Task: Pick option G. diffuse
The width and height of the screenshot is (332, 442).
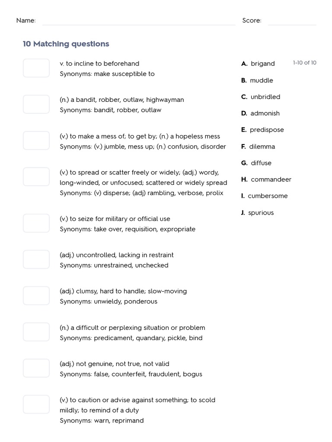Action: click(x=256, y=163)
